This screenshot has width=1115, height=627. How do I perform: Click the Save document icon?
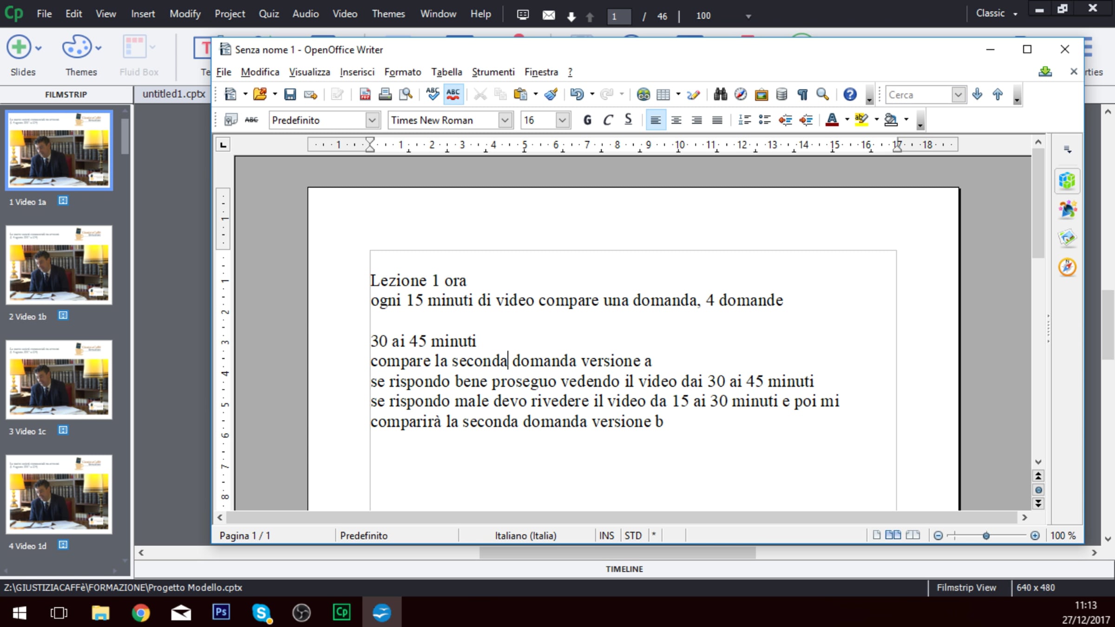pyautogui.click(x=290, y=95)
